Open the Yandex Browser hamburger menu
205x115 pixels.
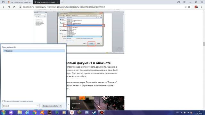click(x=184, y=2)
